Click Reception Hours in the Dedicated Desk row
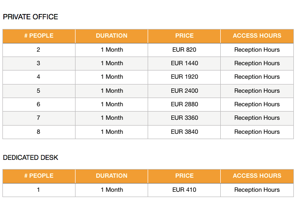The width and height of the screenshot is (304, 199). (257, 190)
